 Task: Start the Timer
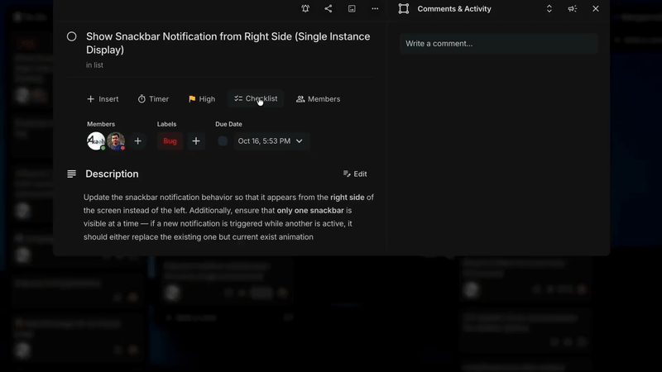(153, 99)
